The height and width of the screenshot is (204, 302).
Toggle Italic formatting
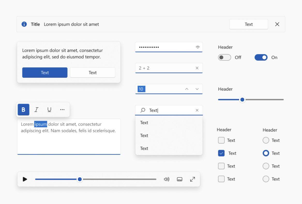point(36,110)
